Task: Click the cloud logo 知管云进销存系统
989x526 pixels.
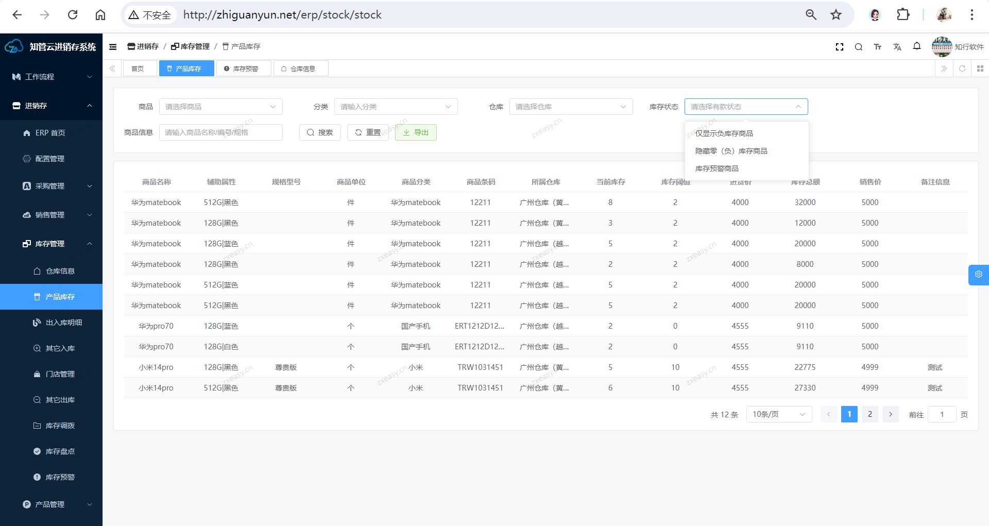Action: 51,47
